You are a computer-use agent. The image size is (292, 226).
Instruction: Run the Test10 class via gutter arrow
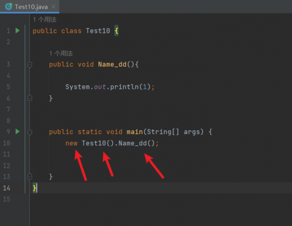tap(18, 30)
